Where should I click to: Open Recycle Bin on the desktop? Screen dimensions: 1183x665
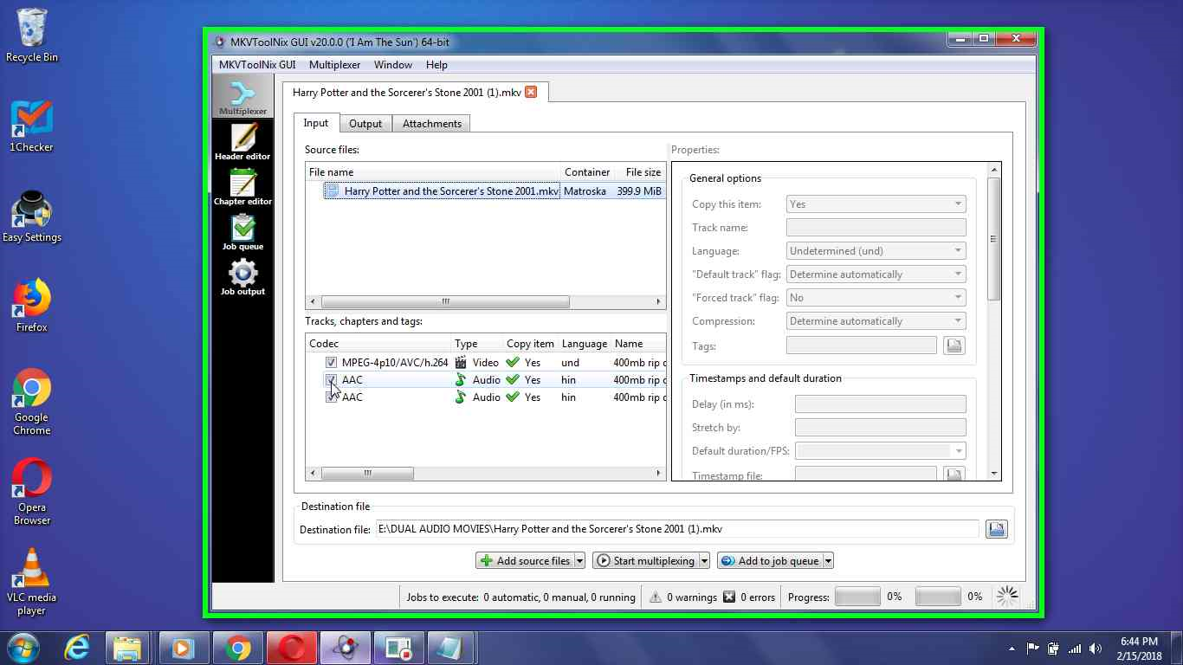pyautogui.click(x=32, y=36)
